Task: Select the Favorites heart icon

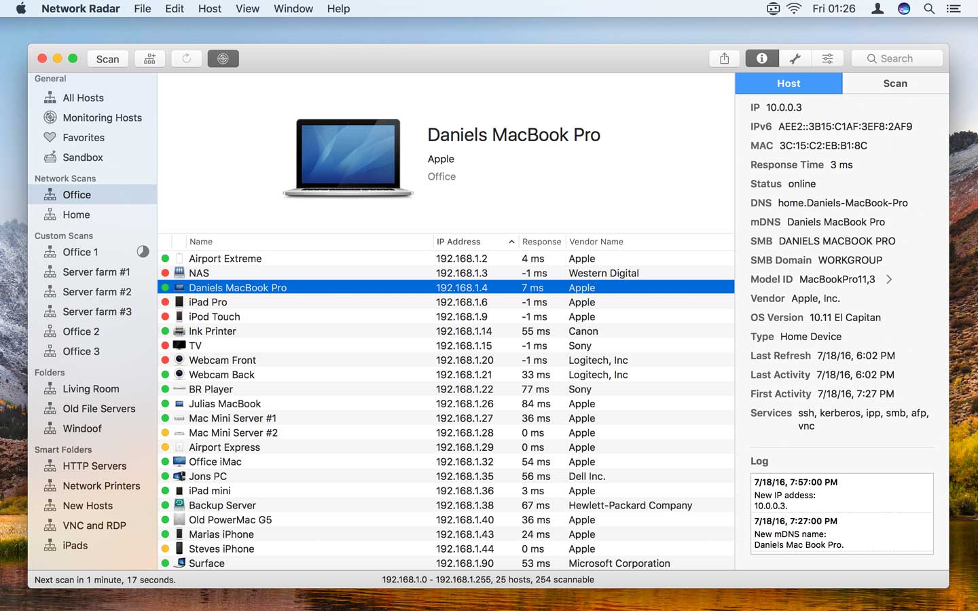Action: pos(50,137)
